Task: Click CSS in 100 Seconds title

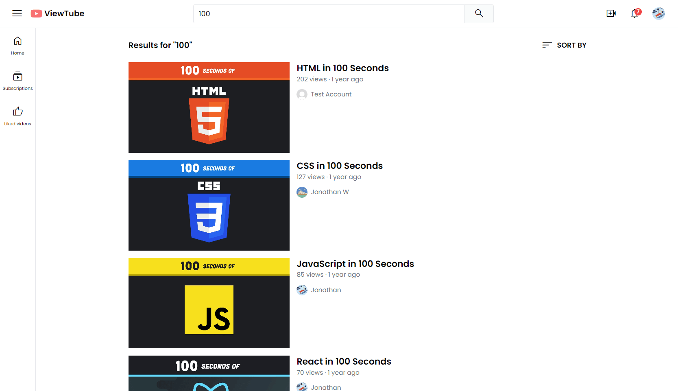Action: click(340, 166)
